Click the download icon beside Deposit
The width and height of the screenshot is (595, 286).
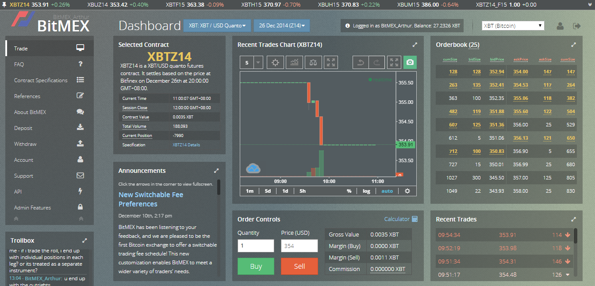point(80,128)
